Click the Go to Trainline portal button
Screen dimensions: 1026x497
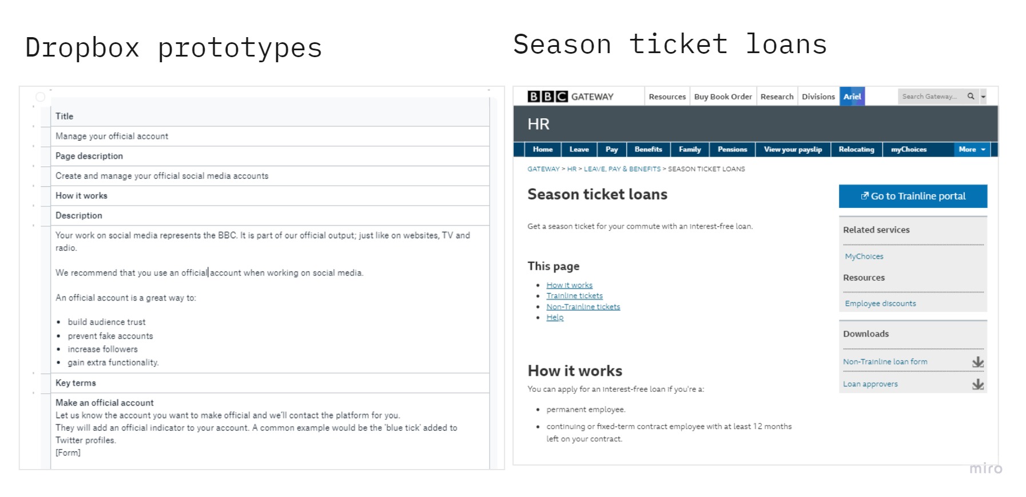(x=913, y=195)
